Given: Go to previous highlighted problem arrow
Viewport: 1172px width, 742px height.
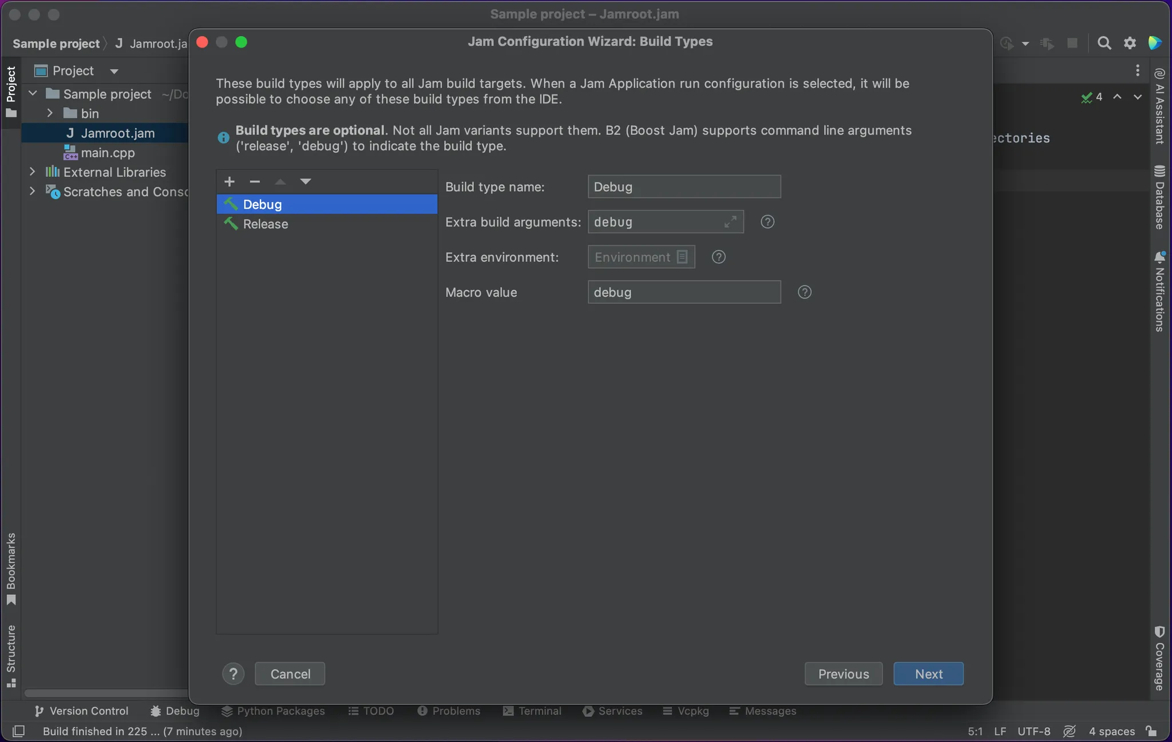Looking at the screenshot, I should coord(1117,97).
